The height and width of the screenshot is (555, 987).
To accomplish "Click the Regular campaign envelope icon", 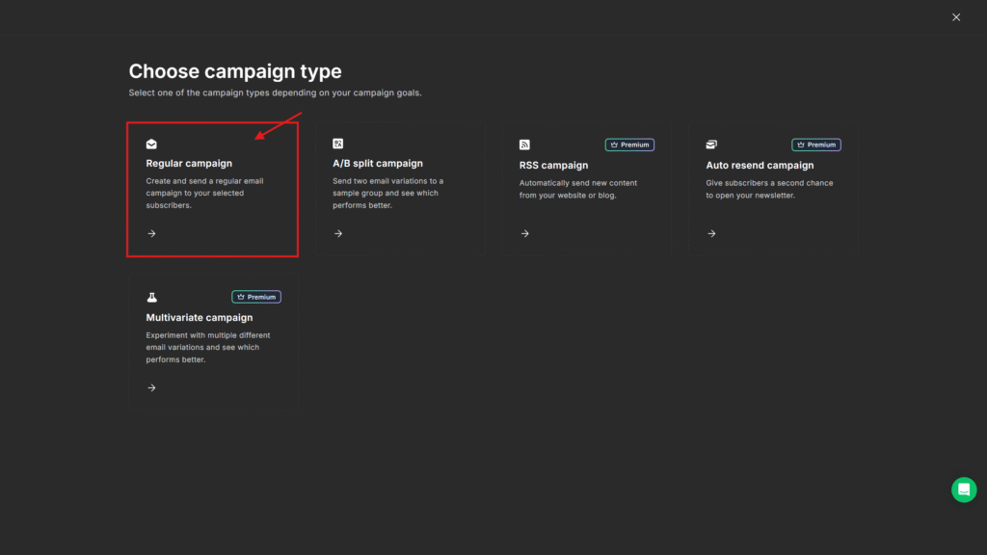I will pyautogui.click(x=151, y=145).
